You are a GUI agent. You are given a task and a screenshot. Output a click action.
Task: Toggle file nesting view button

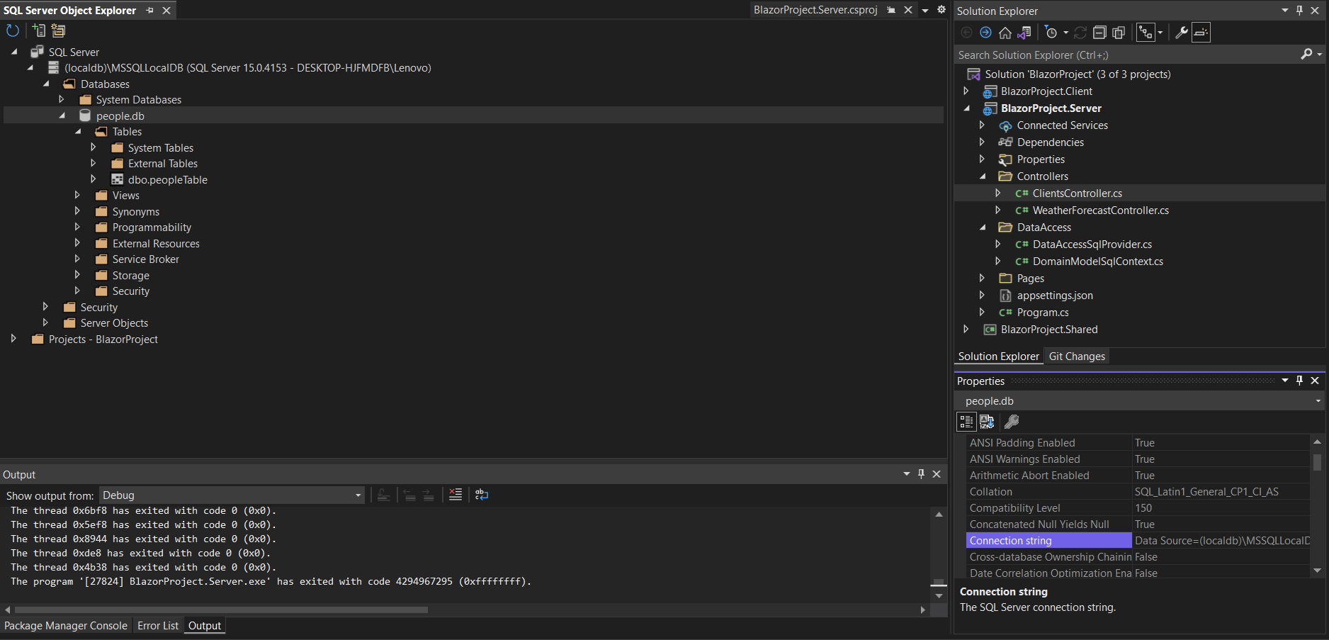tap(1146, 33)
